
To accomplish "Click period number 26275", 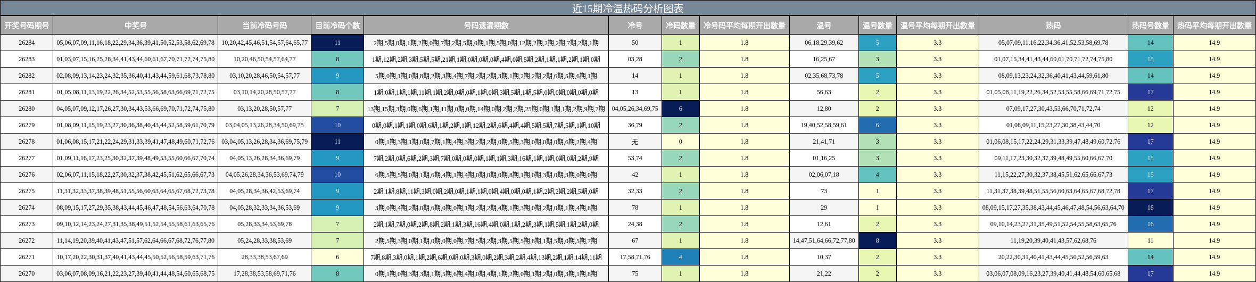I will tap(27, 191).
